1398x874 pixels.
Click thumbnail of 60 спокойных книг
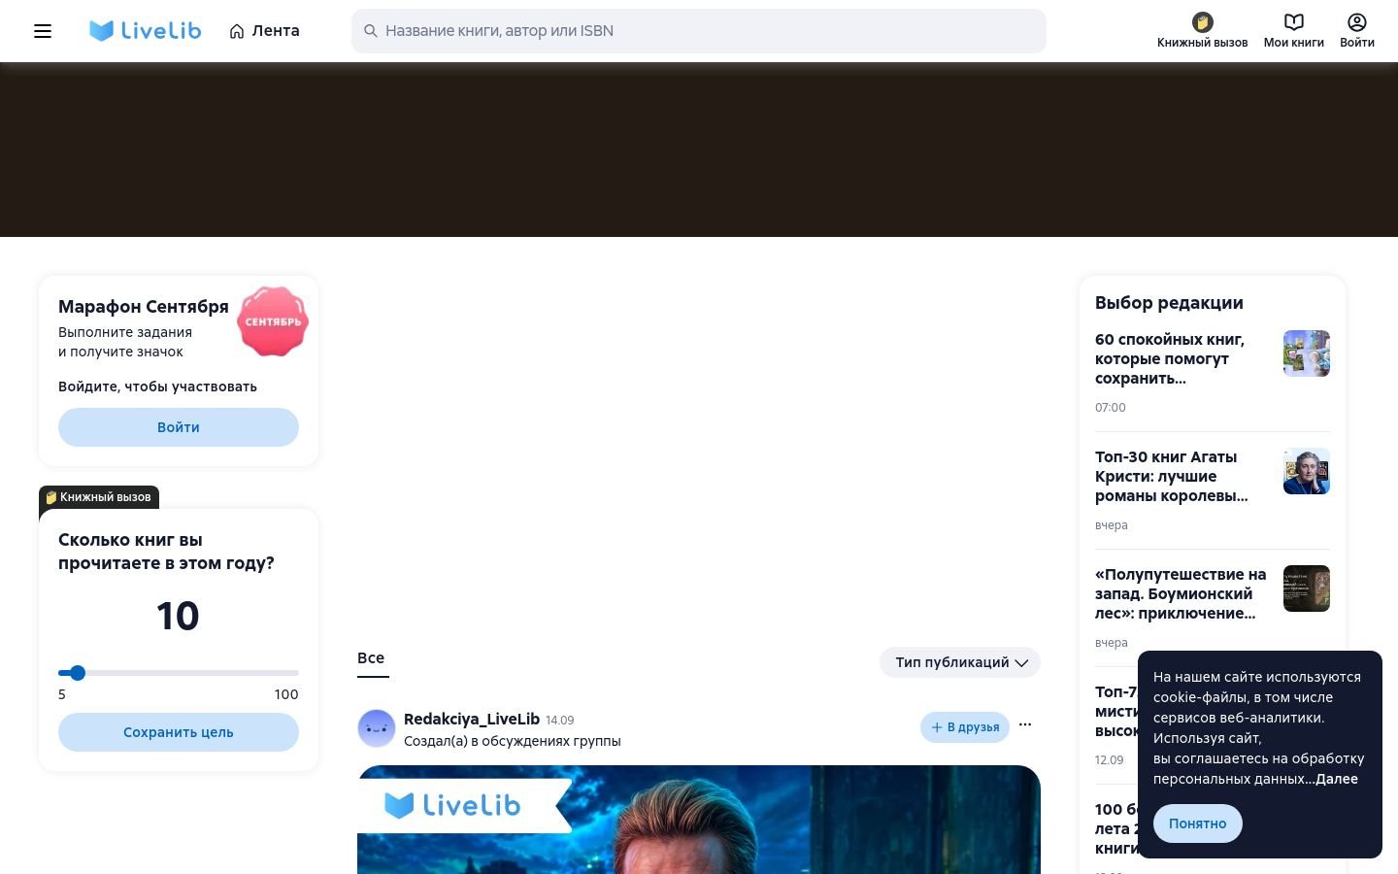(x=1307, y=353)
